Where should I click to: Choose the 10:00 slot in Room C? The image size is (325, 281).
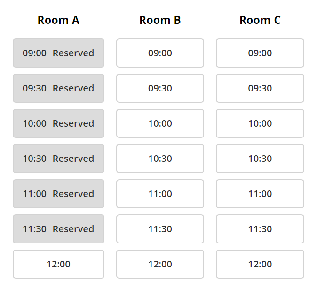[x=260, y=123]
